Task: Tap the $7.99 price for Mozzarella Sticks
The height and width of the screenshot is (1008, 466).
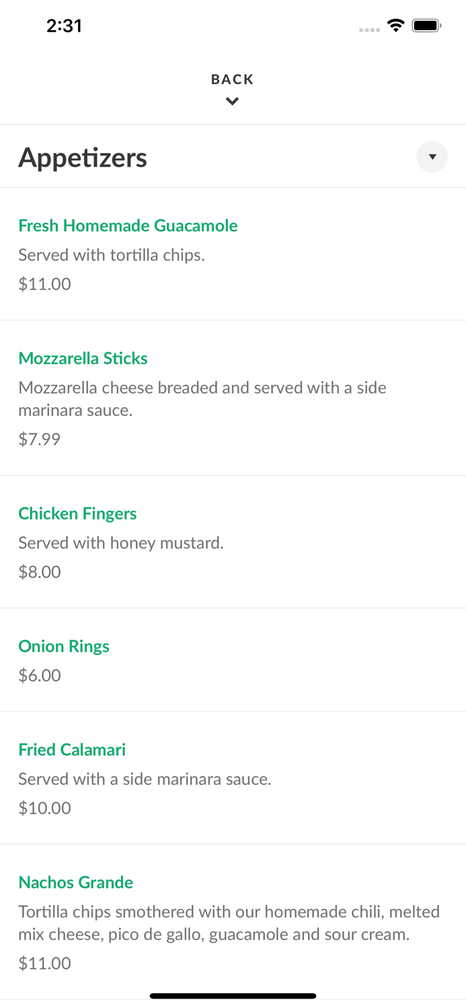Action: point(39,439)
